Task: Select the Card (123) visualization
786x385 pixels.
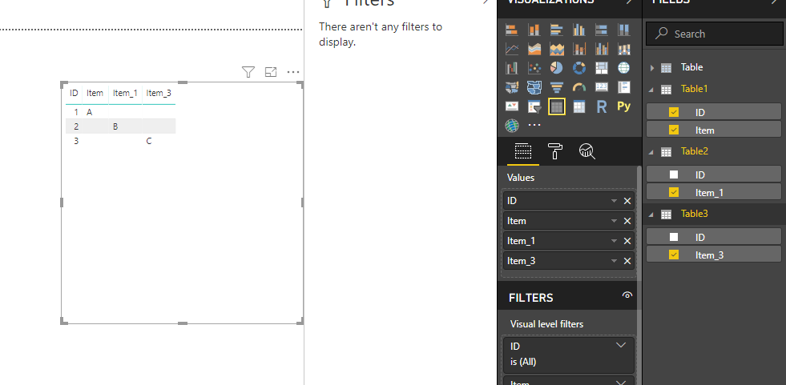Action: click(602, 87)
